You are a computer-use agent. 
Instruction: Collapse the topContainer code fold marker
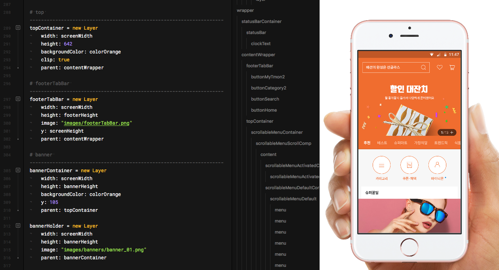pyautogui.click(x=18, y=28)
